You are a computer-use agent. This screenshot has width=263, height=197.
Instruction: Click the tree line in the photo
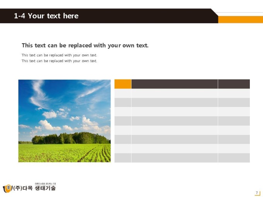click(x=70, y=138)
